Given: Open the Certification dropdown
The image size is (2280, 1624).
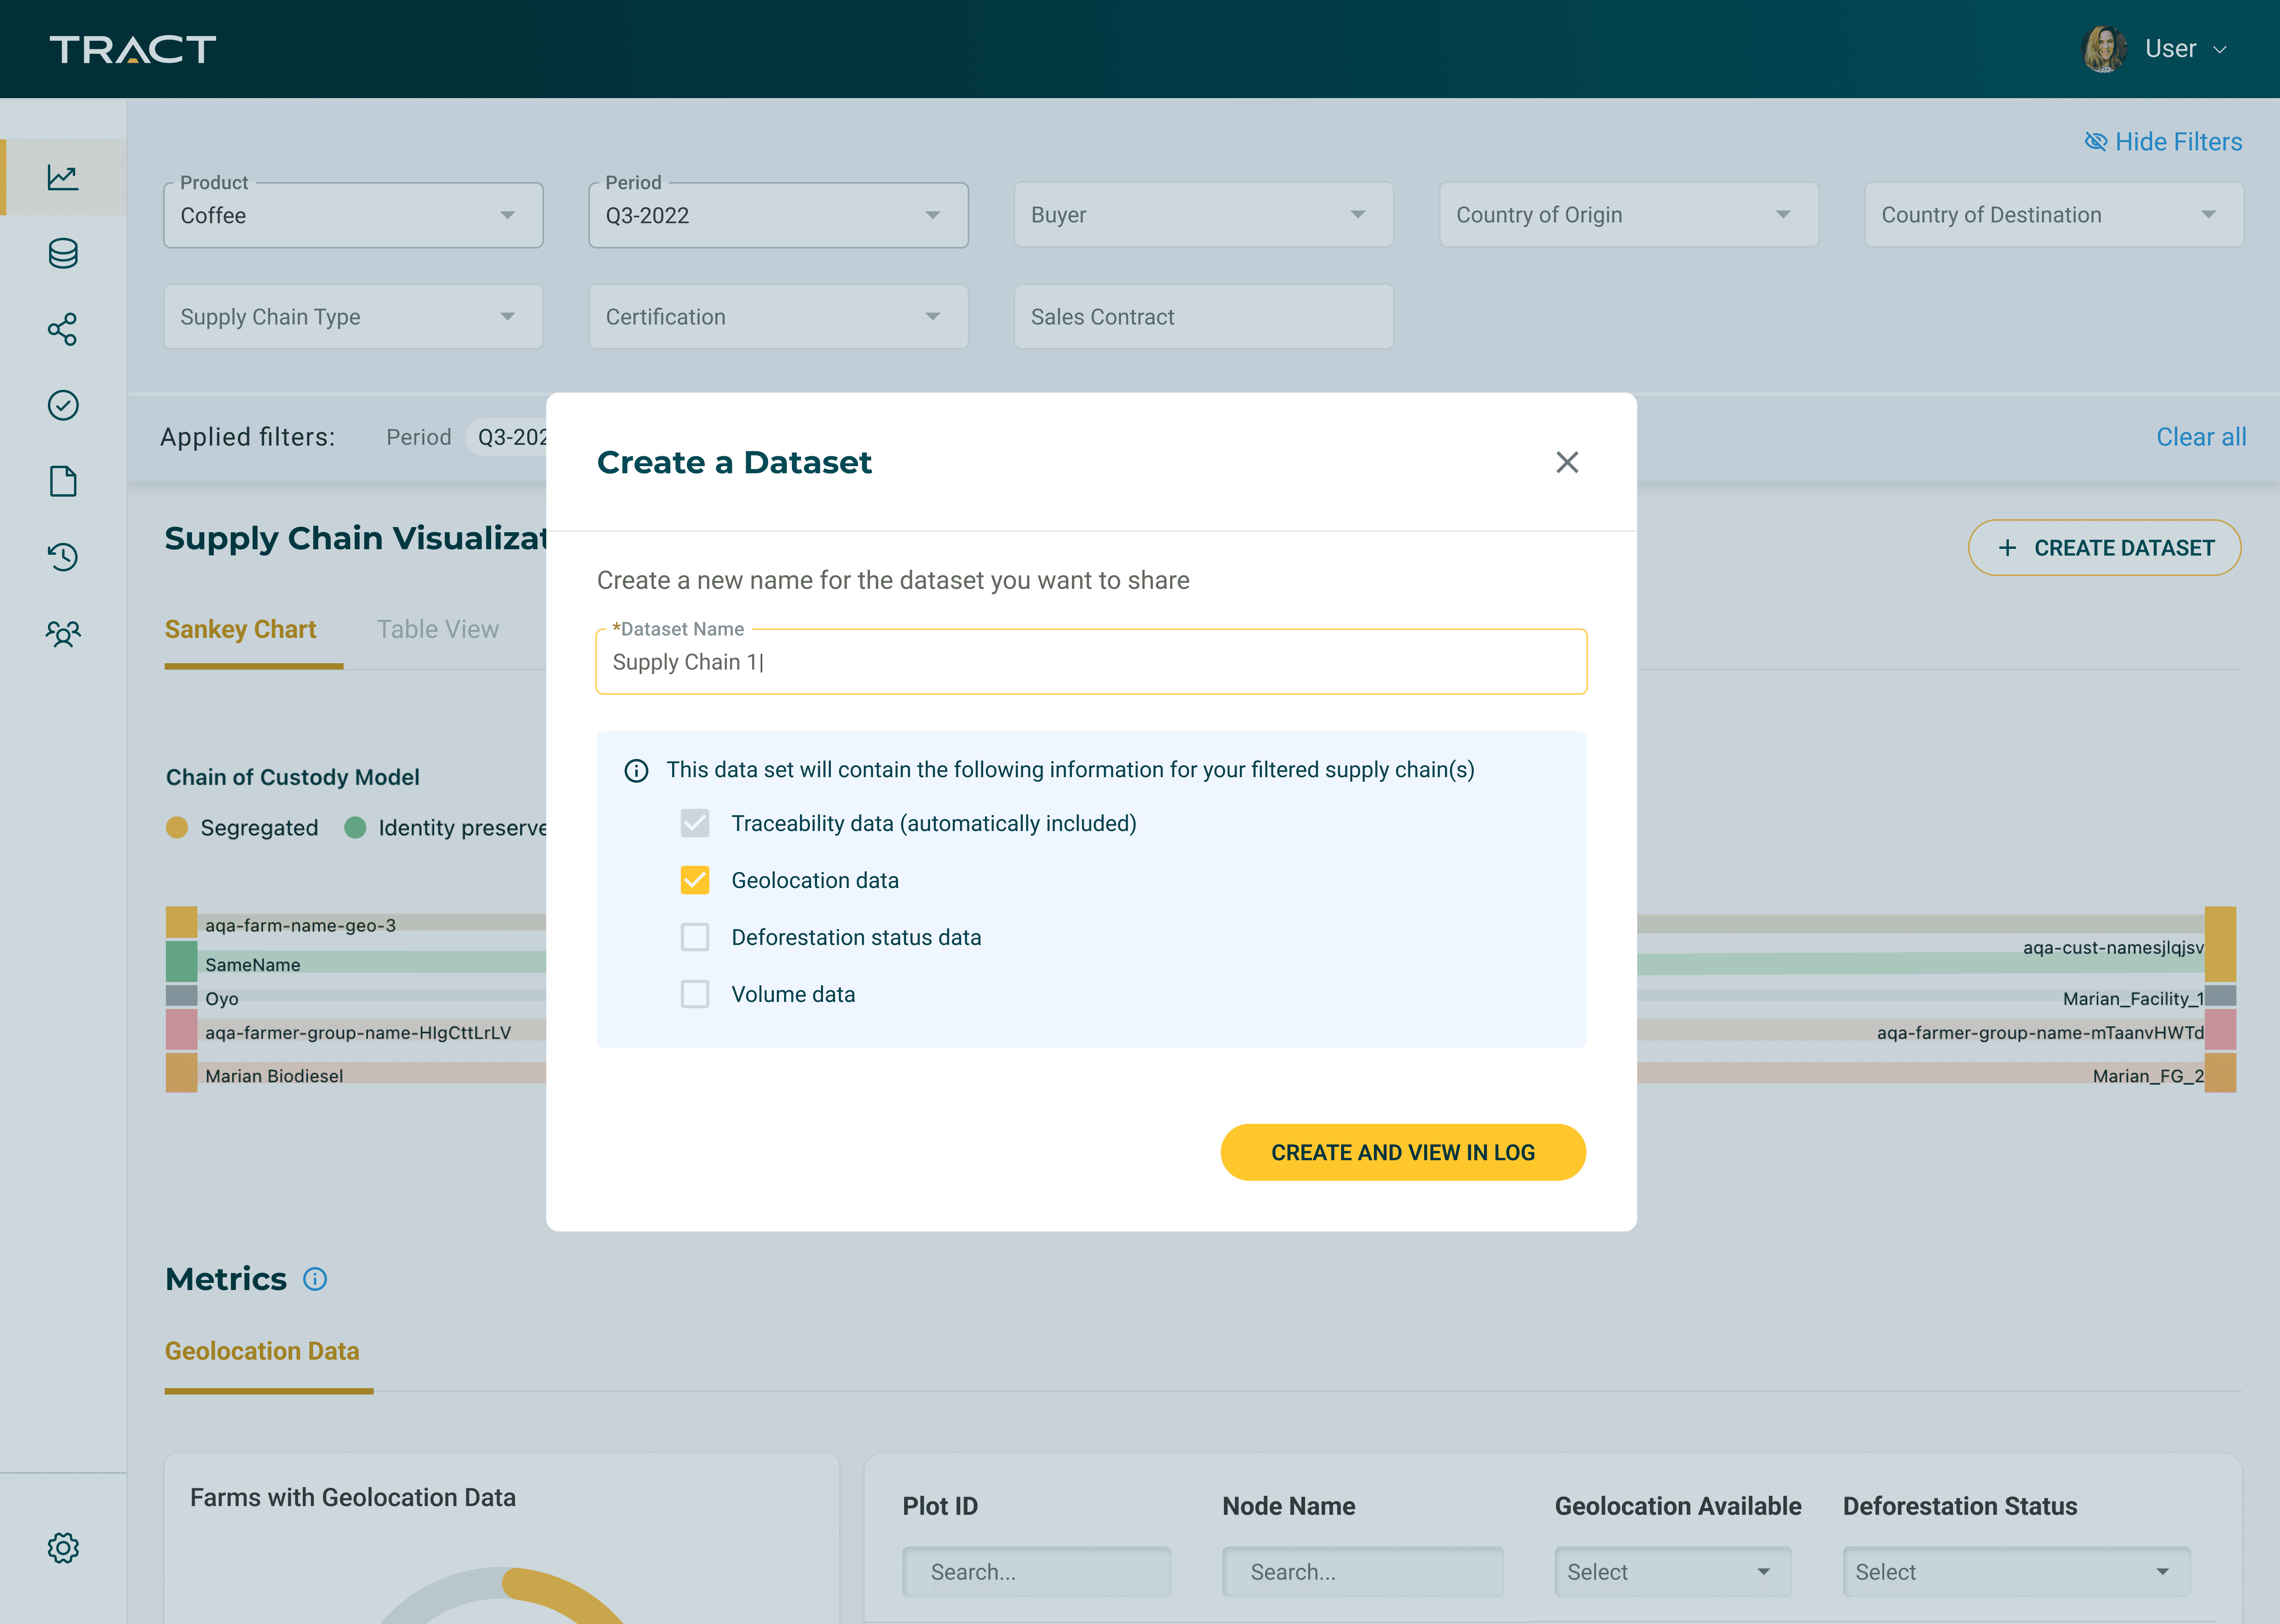Looking at the screenshot, I should [778, 317].
